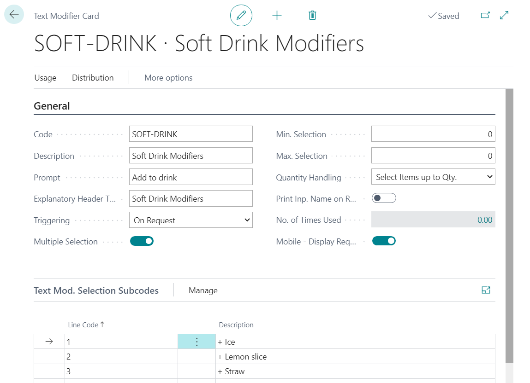Viewport: 530px width, 383px height.
Task: Click the expand to full-screen arrows icon
Action: click(x=504, y=16)
